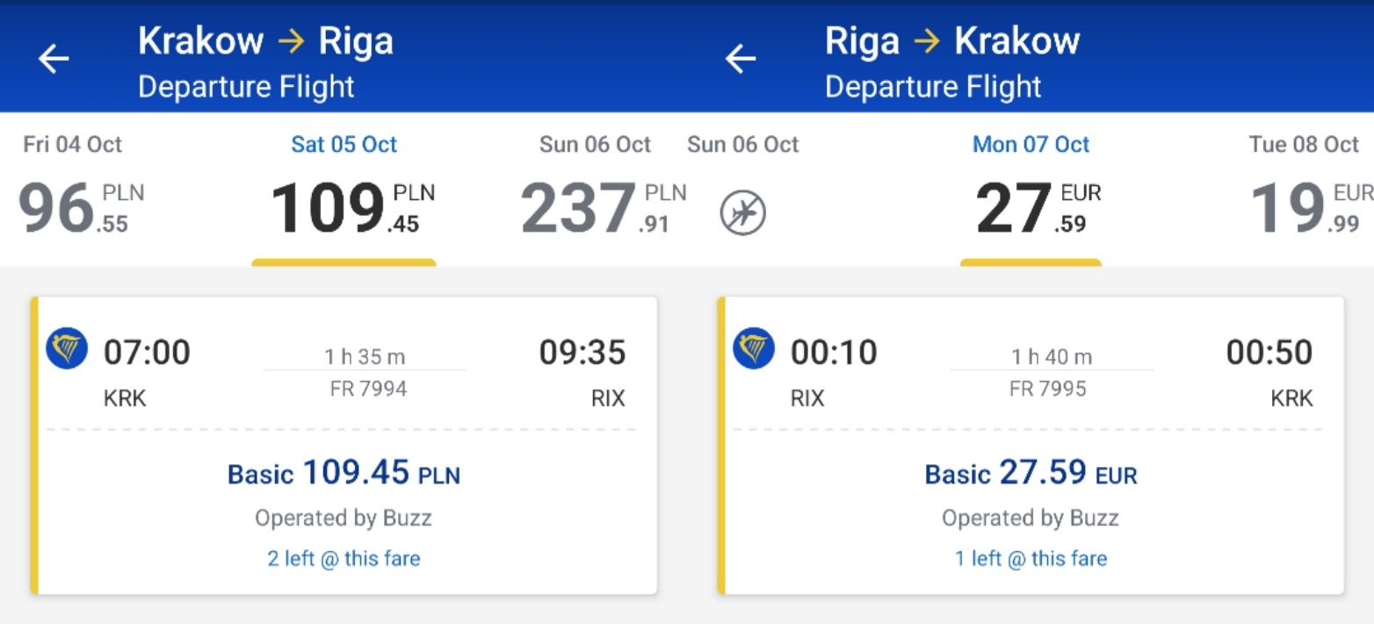The height and width of the screenshot is (624, 1374).
Task: Go back from Krakow to Riga screen
Action: coord(54,60)
